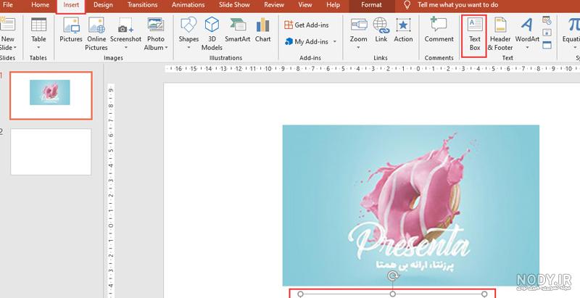Image resolution: width=580 pixels, height=298 pixels.
Task: Open the Slide Show tab
Action: [x=234, y=5]
